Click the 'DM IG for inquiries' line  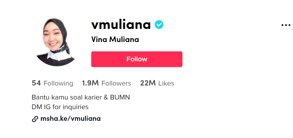60,107
